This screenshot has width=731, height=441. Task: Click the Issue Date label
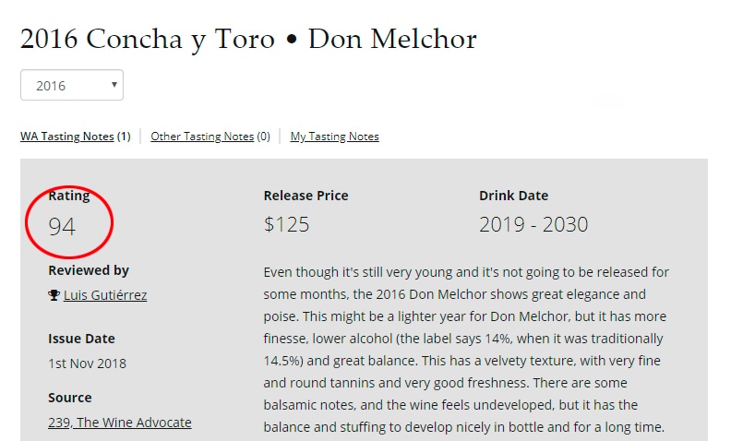click(x=81, y=339)
